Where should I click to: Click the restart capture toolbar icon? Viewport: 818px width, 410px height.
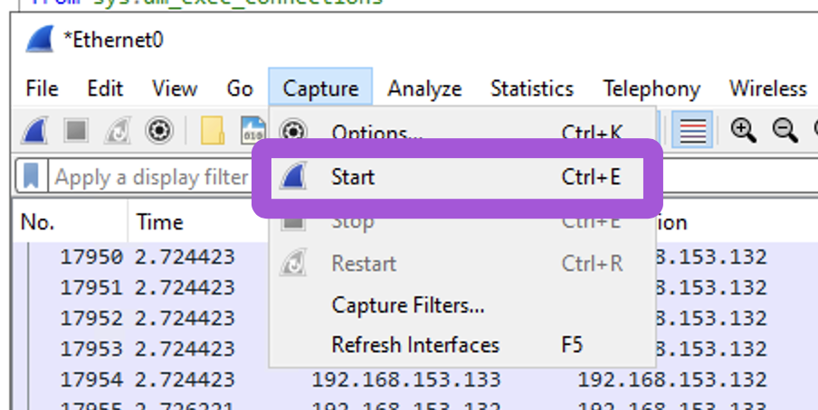tap(117, 130)
